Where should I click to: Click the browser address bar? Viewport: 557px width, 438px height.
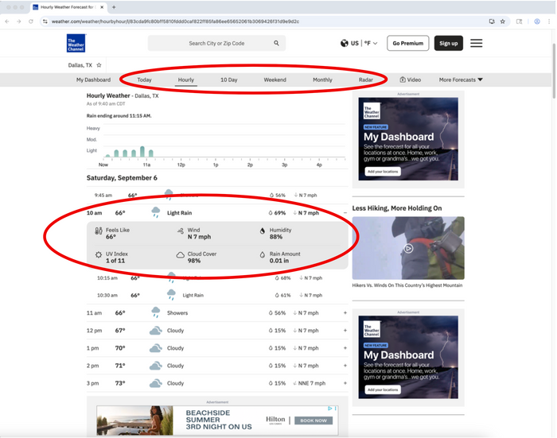coord(263,21)
